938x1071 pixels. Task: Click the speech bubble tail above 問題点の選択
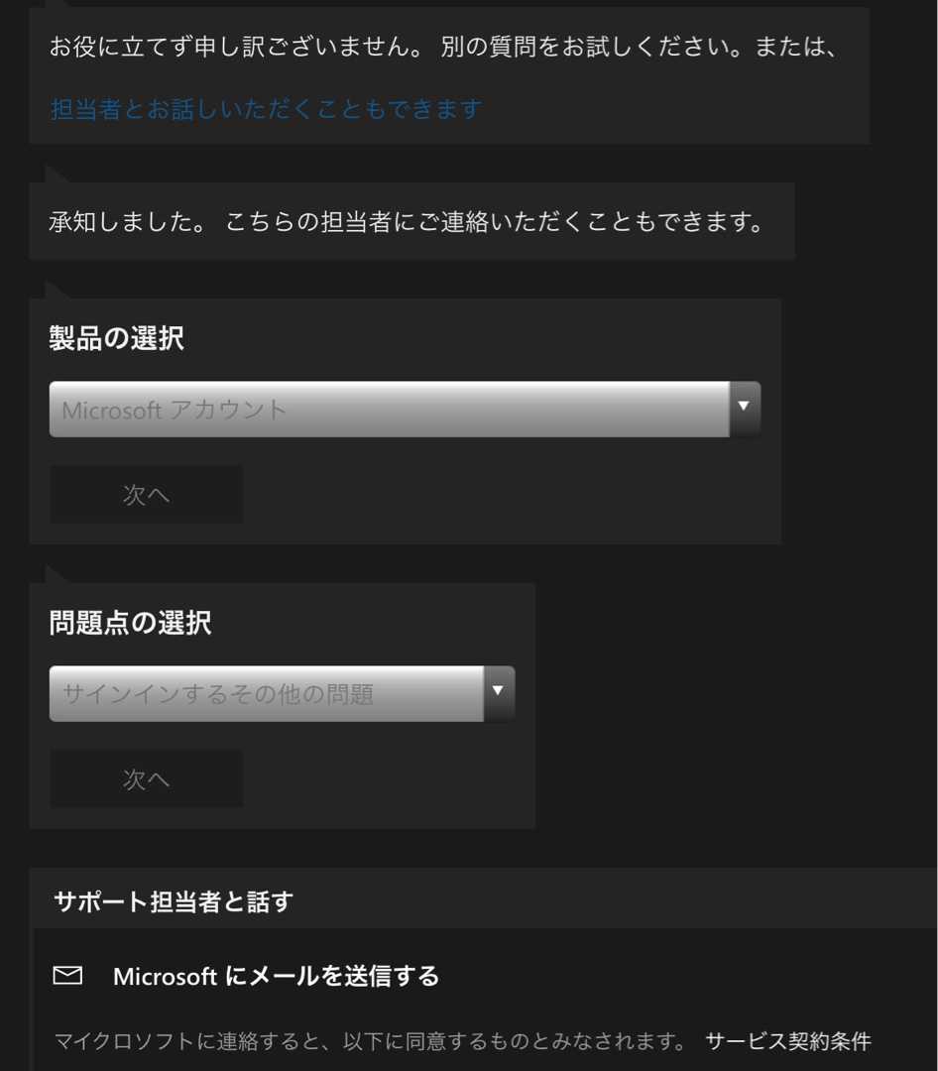57,574
